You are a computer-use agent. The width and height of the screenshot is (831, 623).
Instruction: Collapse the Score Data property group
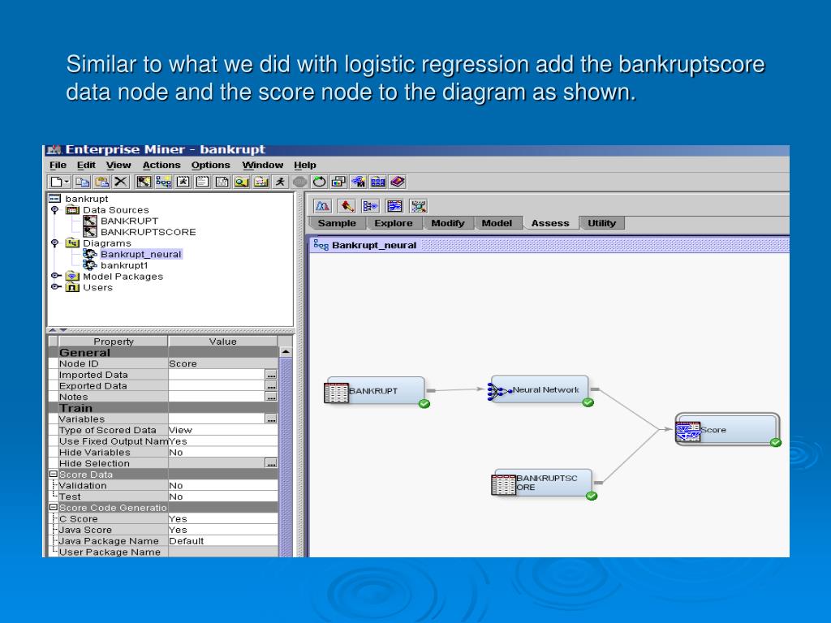point(53,474)
